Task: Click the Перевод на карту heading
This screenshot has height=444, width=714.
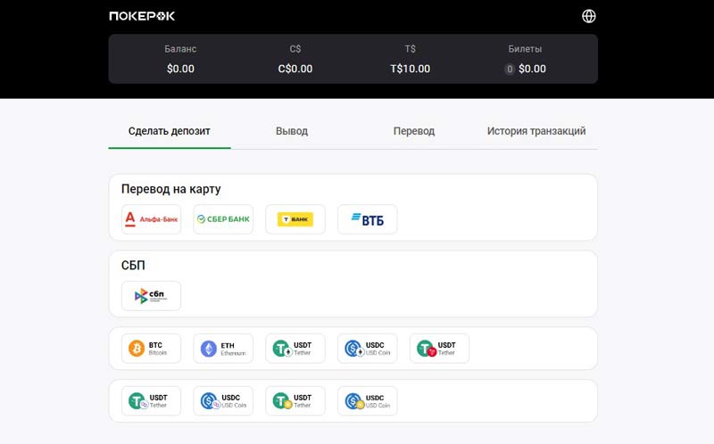Action: coord(171,189)
